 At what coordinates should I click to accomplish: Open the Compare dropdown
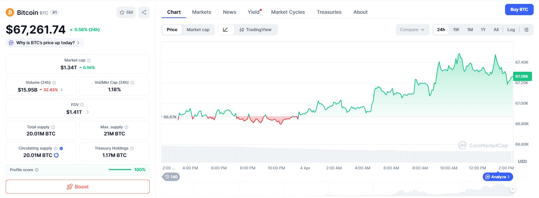[x=412, y=30]
